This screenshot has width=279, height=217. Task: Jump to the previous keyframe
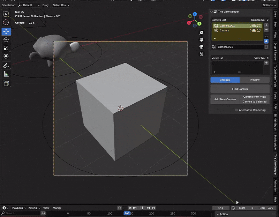coord(135,208)
